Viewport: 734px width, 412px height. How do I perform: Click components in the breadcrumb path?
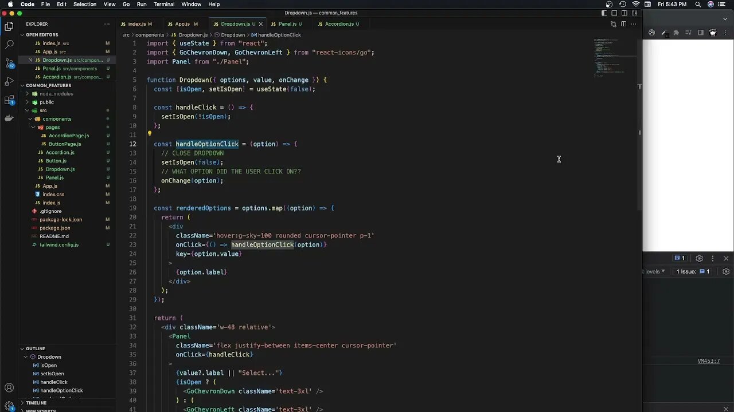[149, 35]
